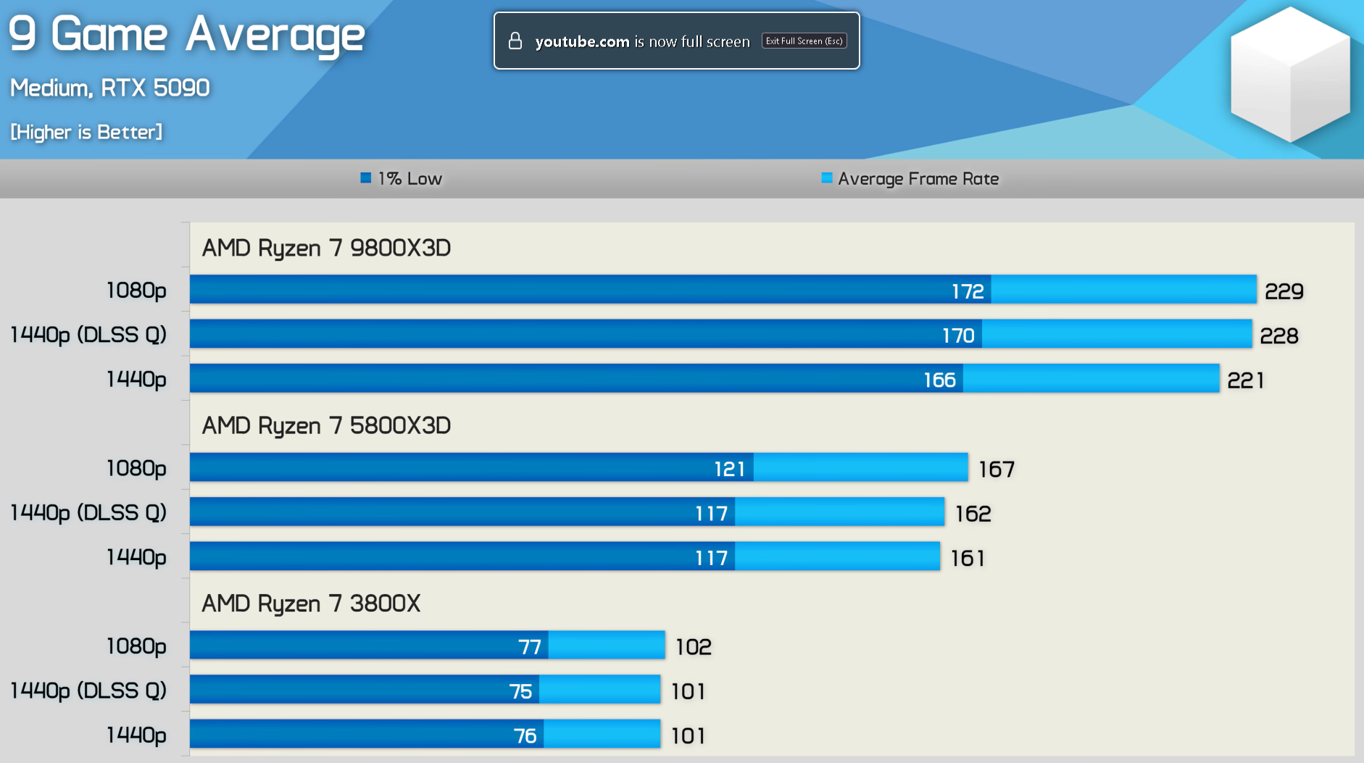Click the 1440p (DLSS Q) label for the 5800X3D
The height and width of the screenshot is (763, 1364).
(88, 513)
